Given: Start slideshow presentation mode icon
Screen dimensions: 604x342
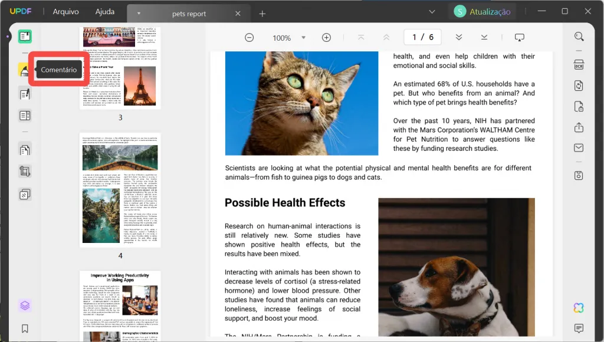Looking at the screenshot, I should click(x=519, y=37).
